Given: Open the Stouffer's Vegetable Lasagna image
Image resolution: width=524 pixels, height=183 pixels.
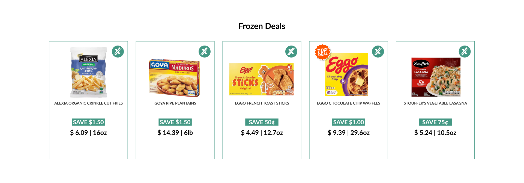Looking at the screenshot, I should point(436,77).
